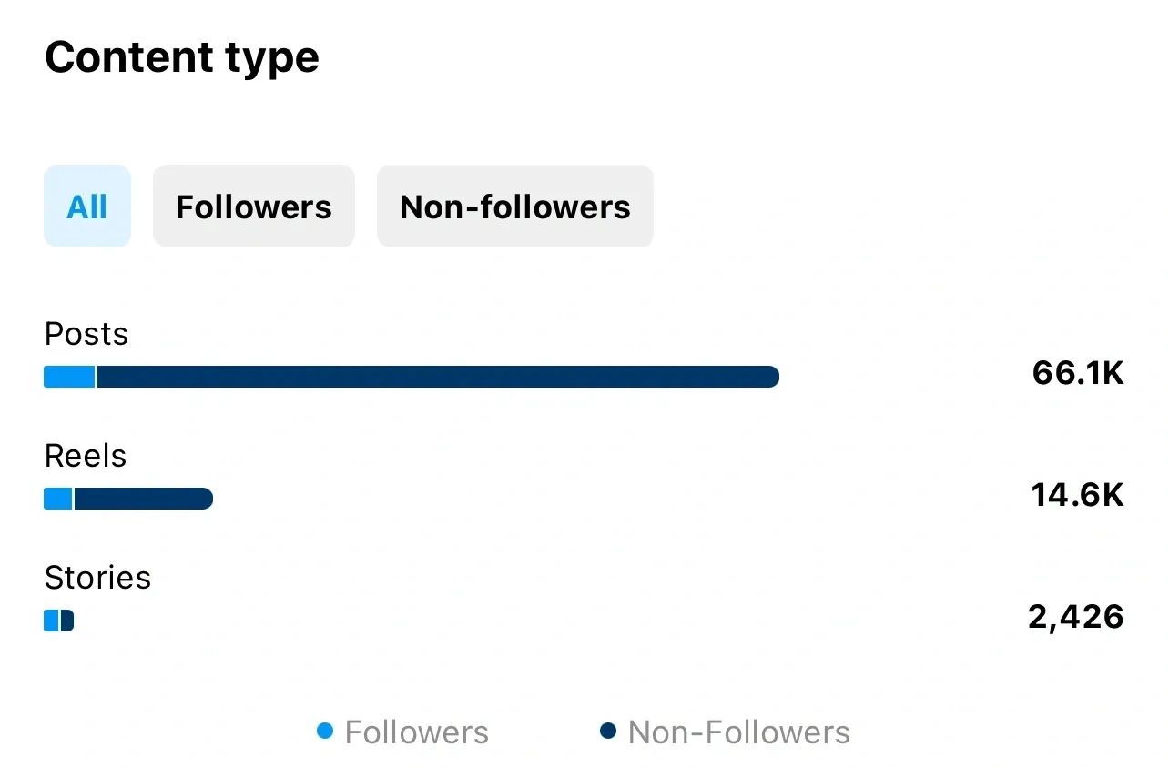The width and height of the screenshot is (1169, 767).
Task: Tap the dark-blue non-followers segment of Posts bar
Action: pos(438,377)
